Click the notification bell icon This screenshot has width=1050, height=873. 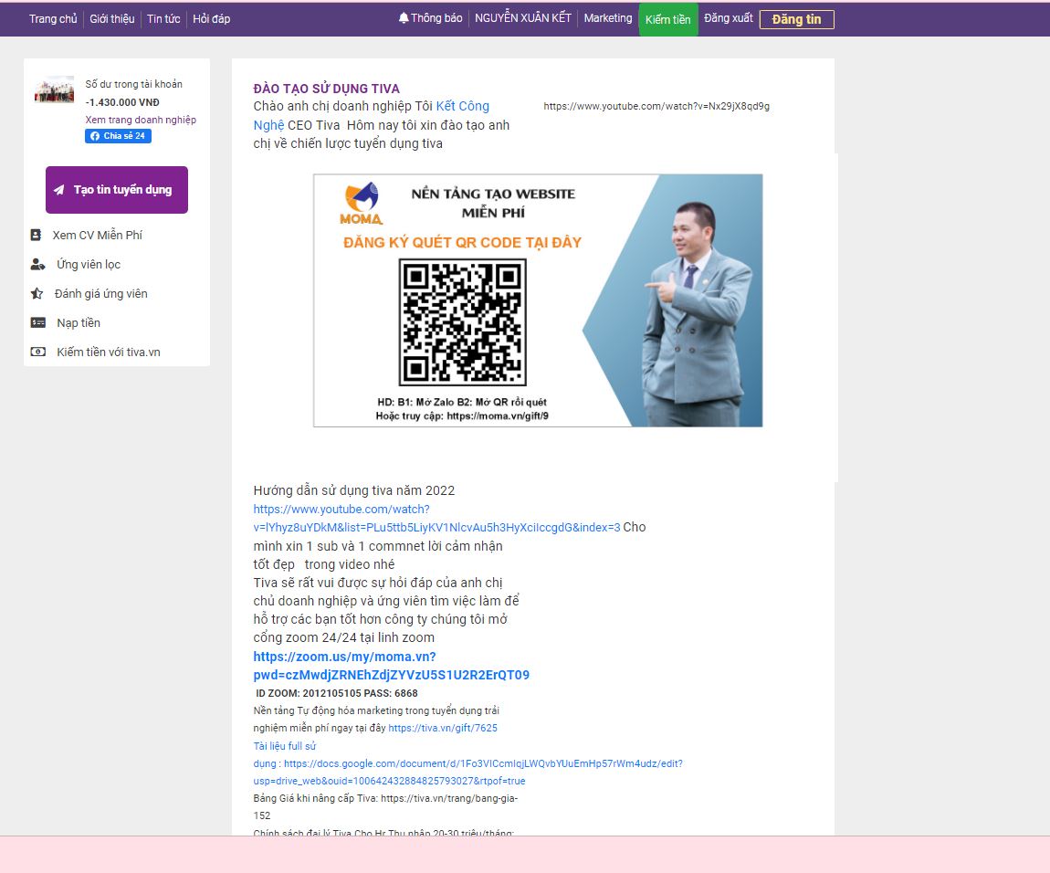pyautogui.click(x=404, y=18)
